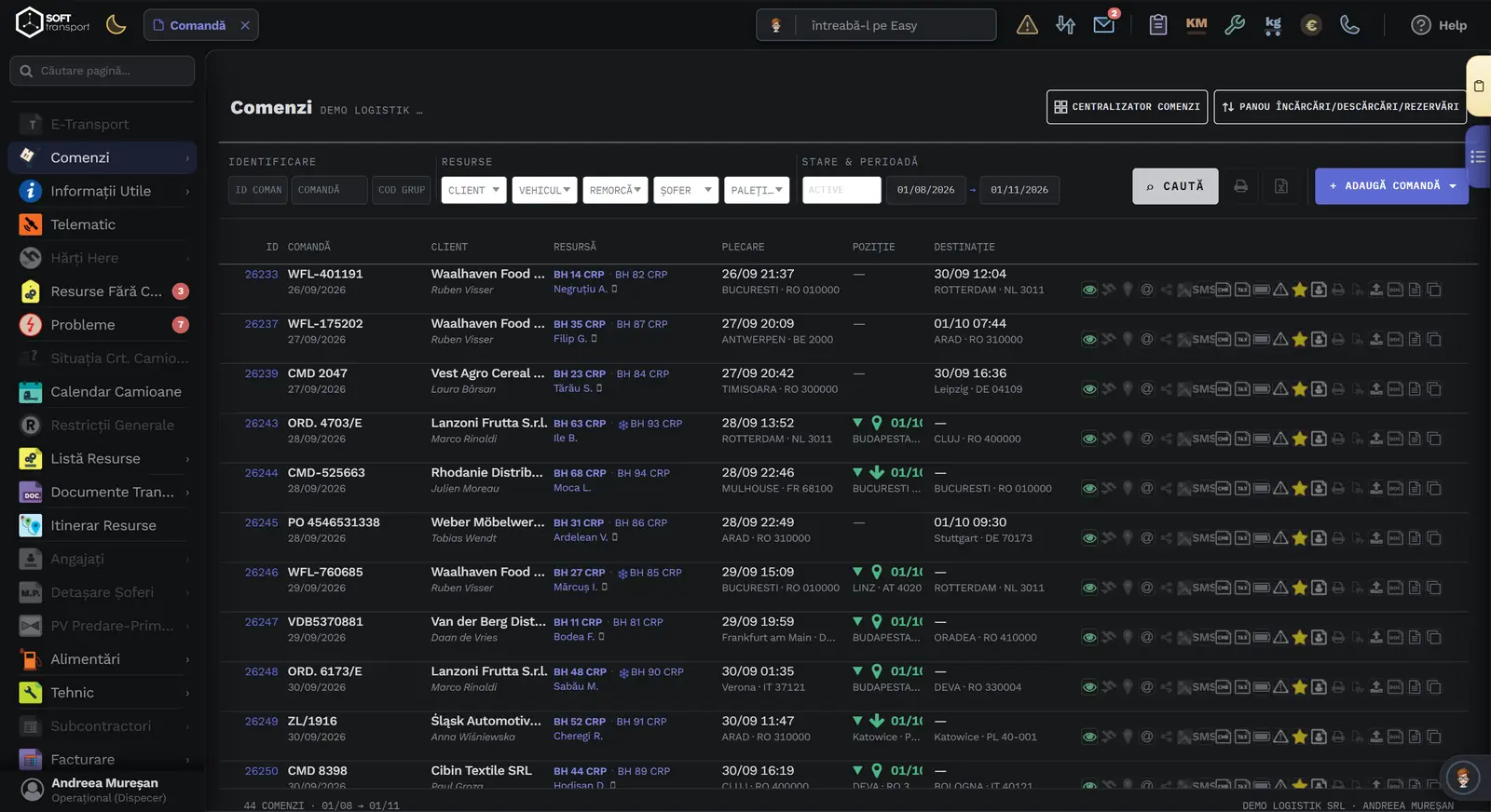Click the ACTIVE status field
Screen dimensions: 1491x812
pos(841,190)
